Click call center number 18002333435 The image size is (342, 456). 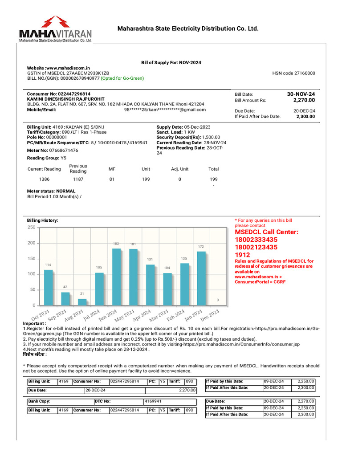(256, 240)
